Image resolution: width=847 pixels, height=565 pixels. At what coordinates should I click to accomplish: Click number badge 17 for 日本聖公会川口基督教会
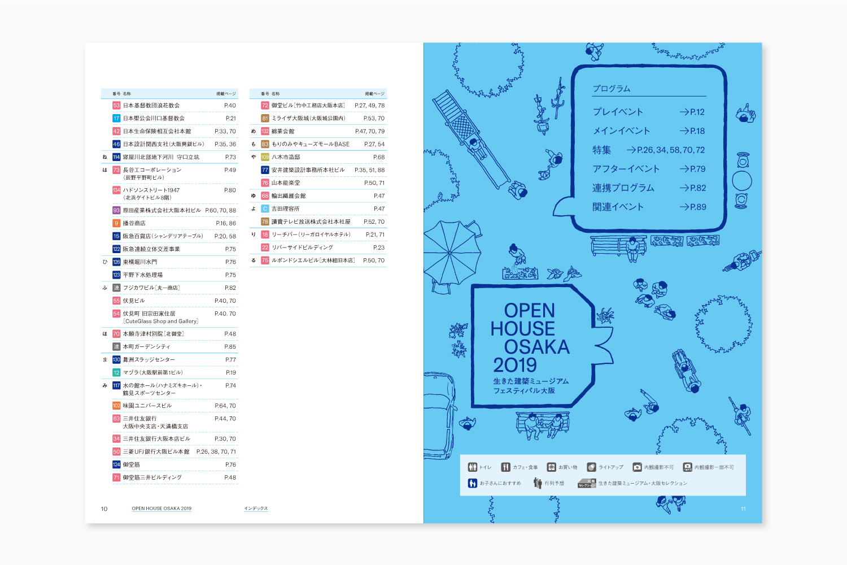(116, 119)
